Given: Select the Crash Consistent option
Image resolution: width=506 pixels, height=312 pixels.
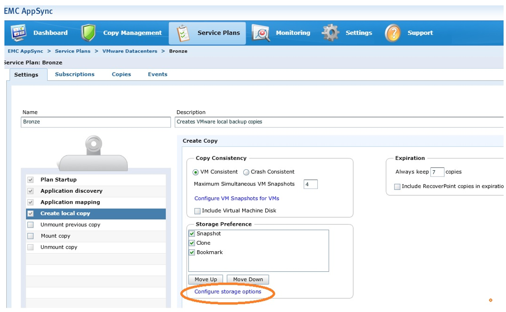Looking at the screenshot, I should (x=247, y=172).
